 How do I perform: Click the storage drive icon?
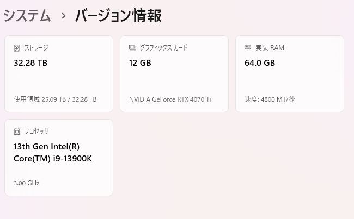coord(17,48)
